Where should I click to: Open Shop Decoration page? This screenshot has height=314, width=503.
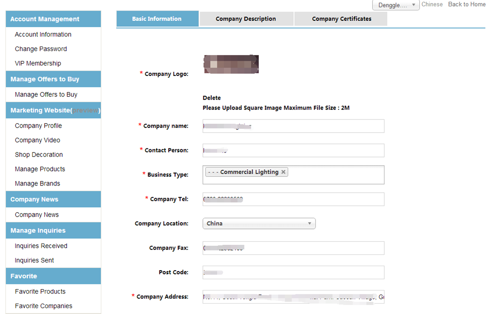pos(39,155)
